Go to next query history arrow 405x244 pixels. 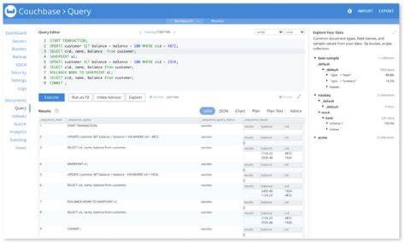point(174,32)
